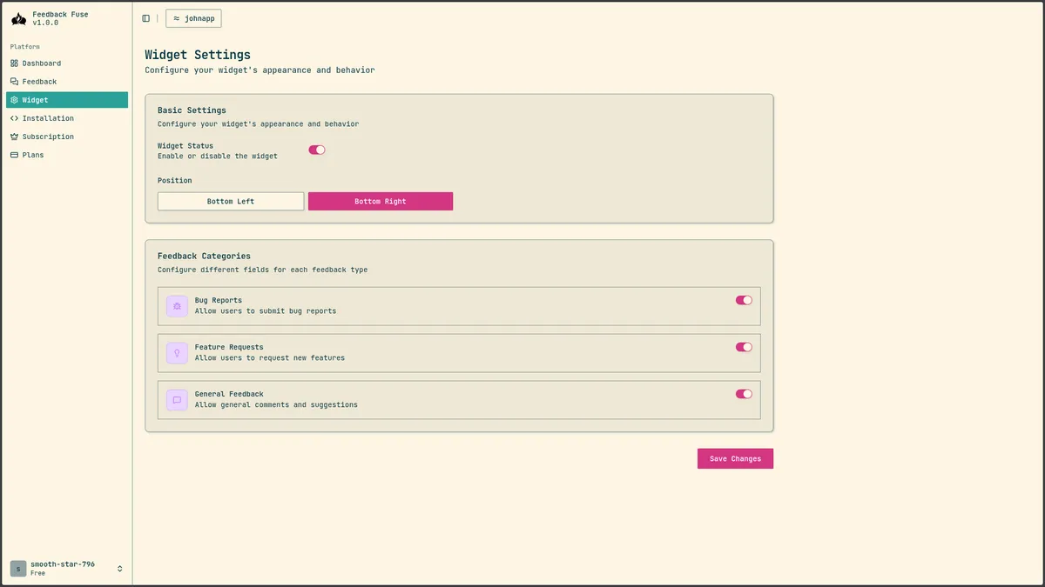Toggle the Widget Status switch
Viewport: 1045px width, 587px height.
[316, 150]
